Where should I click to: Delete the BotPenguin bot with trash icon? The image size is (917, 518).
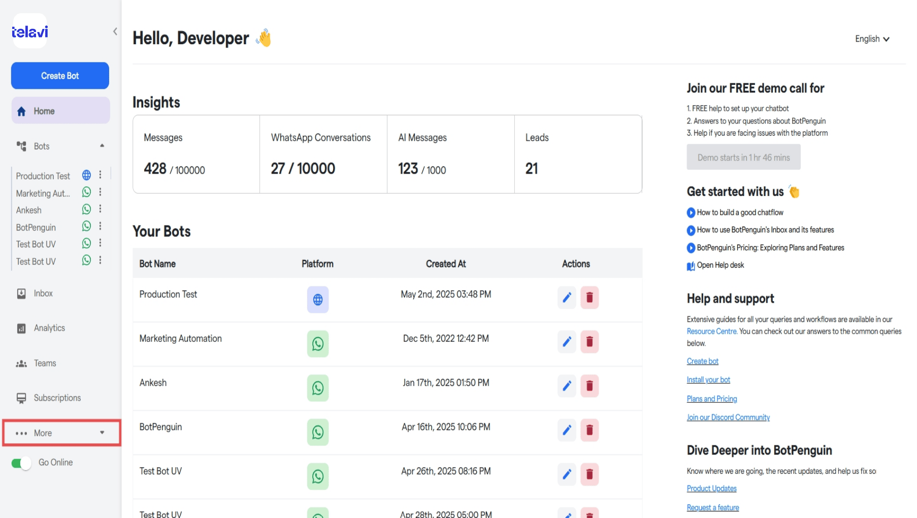[x=589, y=430]
